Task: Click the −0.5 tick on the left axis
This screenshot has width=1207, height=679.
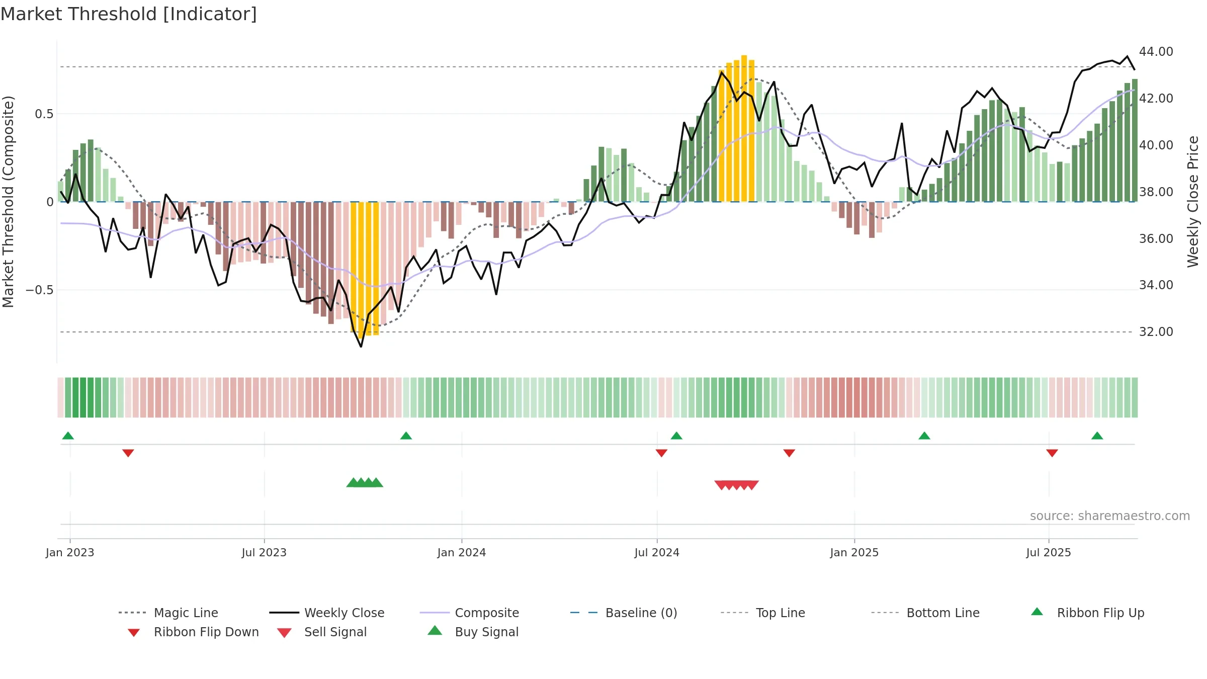Action: click(x=40, y=290)
